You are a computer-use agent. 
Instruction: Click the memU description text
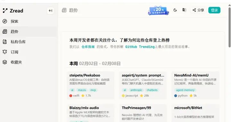pos(195,82)
